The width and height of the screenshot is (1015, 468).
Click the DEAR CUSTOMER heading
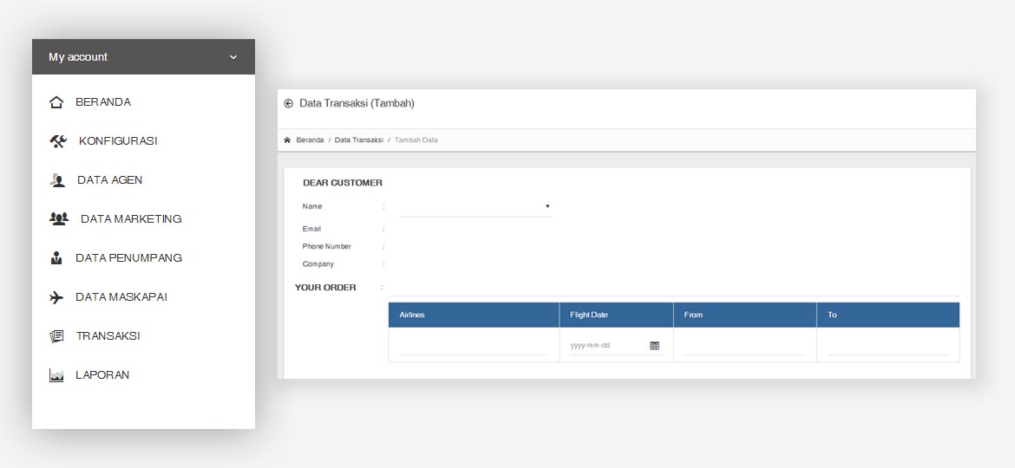pos(343,183)
